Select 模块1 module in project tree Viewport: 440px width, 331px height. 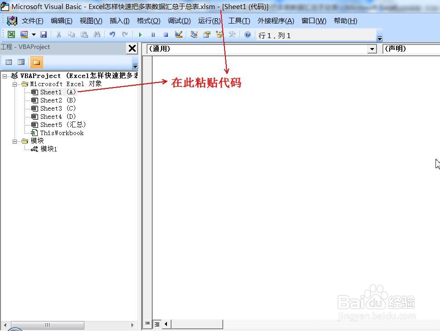[49, 149]
